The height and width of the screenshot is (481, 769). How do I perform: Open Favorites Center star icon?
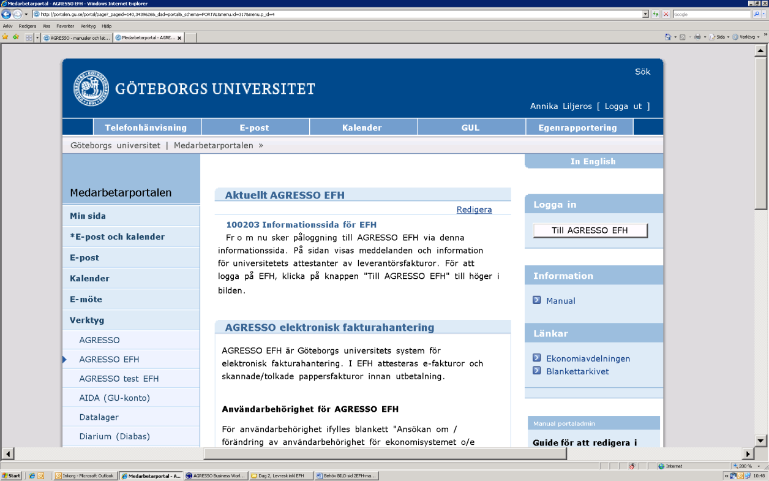(5, 37)
